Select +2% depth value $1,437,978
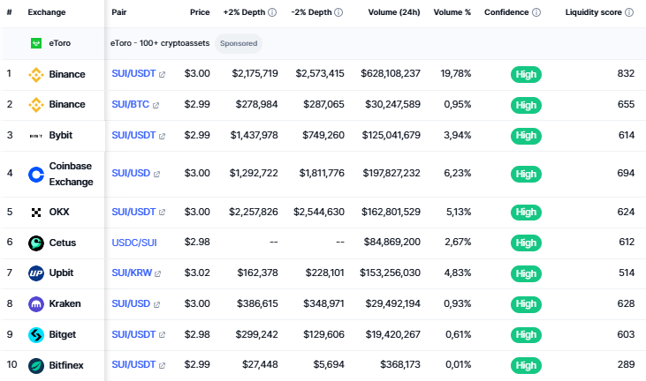This screenshot has height=381, width=646. pos(255,135)
